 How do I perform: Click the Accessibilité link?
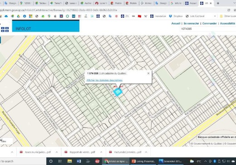pyautogui.click(x=227, y=24)
